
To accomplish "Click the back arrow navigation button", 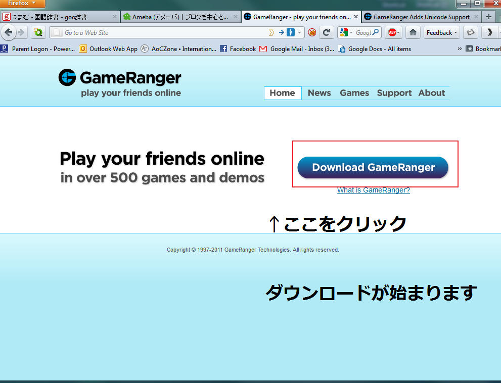I will point(8,33).
